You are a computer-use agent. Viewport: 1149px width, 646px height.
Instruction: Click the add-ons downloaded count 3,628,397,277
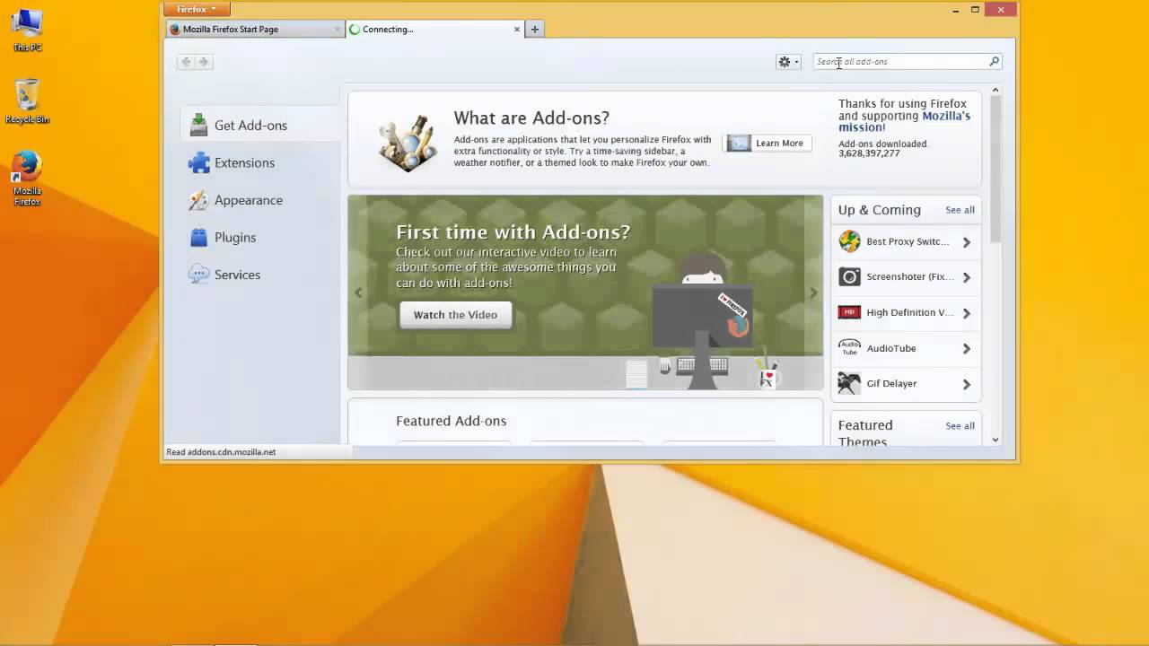point(869,153)
